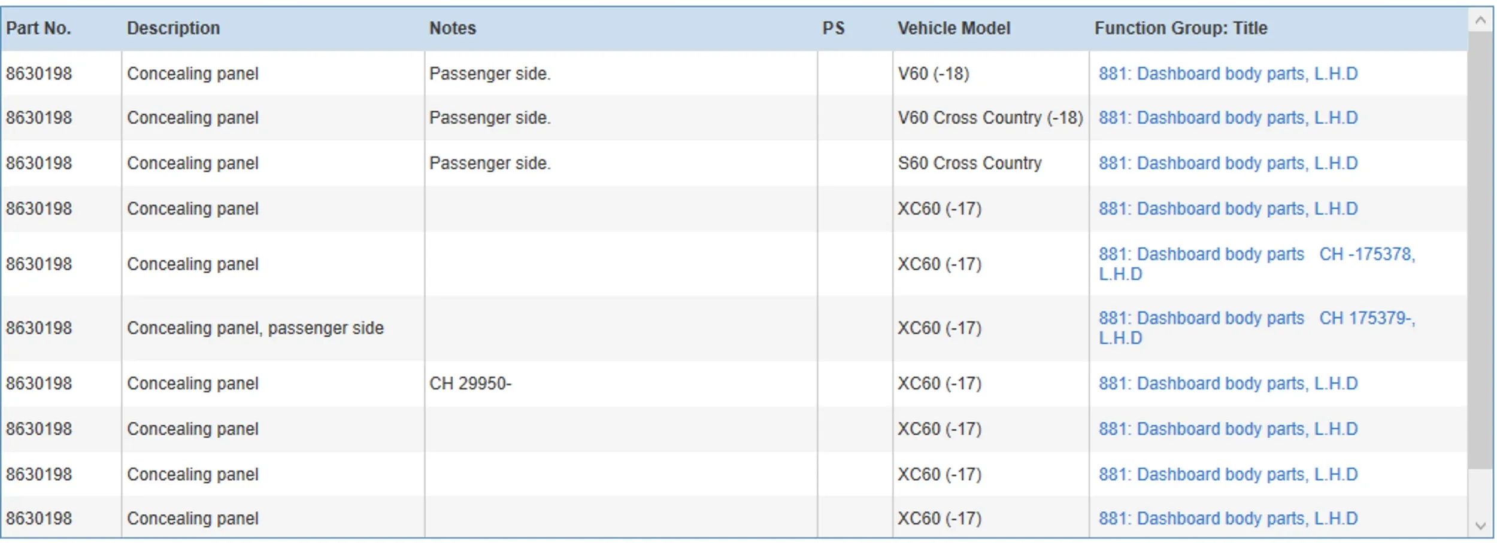Screen dimensions: 1497x543
Task: Open the Dashboard body parts CH 175379- link
Action: (1256, 318)
